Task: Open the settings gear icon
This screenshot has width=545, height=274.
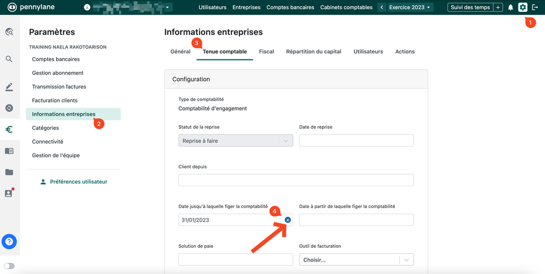Action: click(523, 8)
